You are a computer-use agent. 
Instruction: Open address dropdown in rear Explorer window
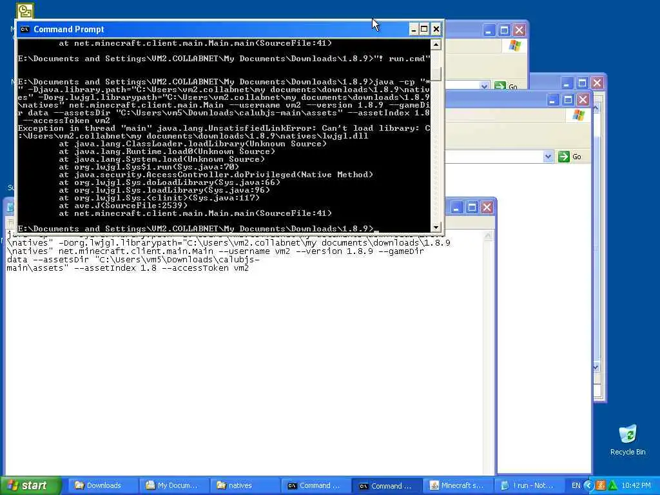pos(484,86)
